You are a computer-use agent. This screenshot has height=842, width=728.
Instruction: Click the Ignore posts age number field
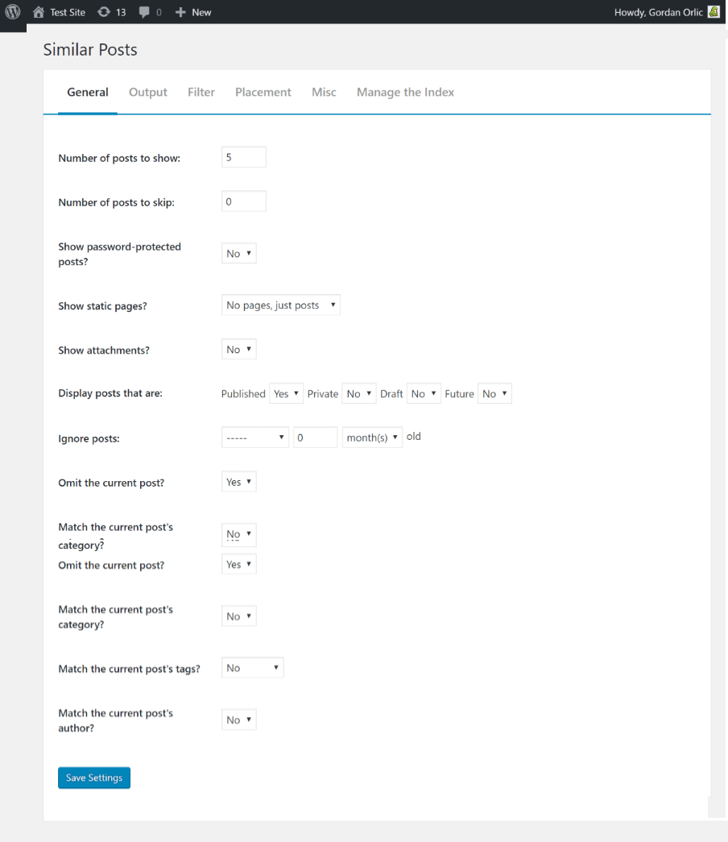(x=315, y=438)
